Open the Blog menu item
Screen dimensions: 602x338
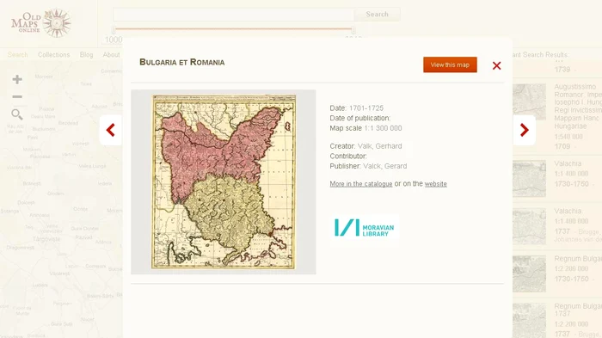tap(86, 54)
